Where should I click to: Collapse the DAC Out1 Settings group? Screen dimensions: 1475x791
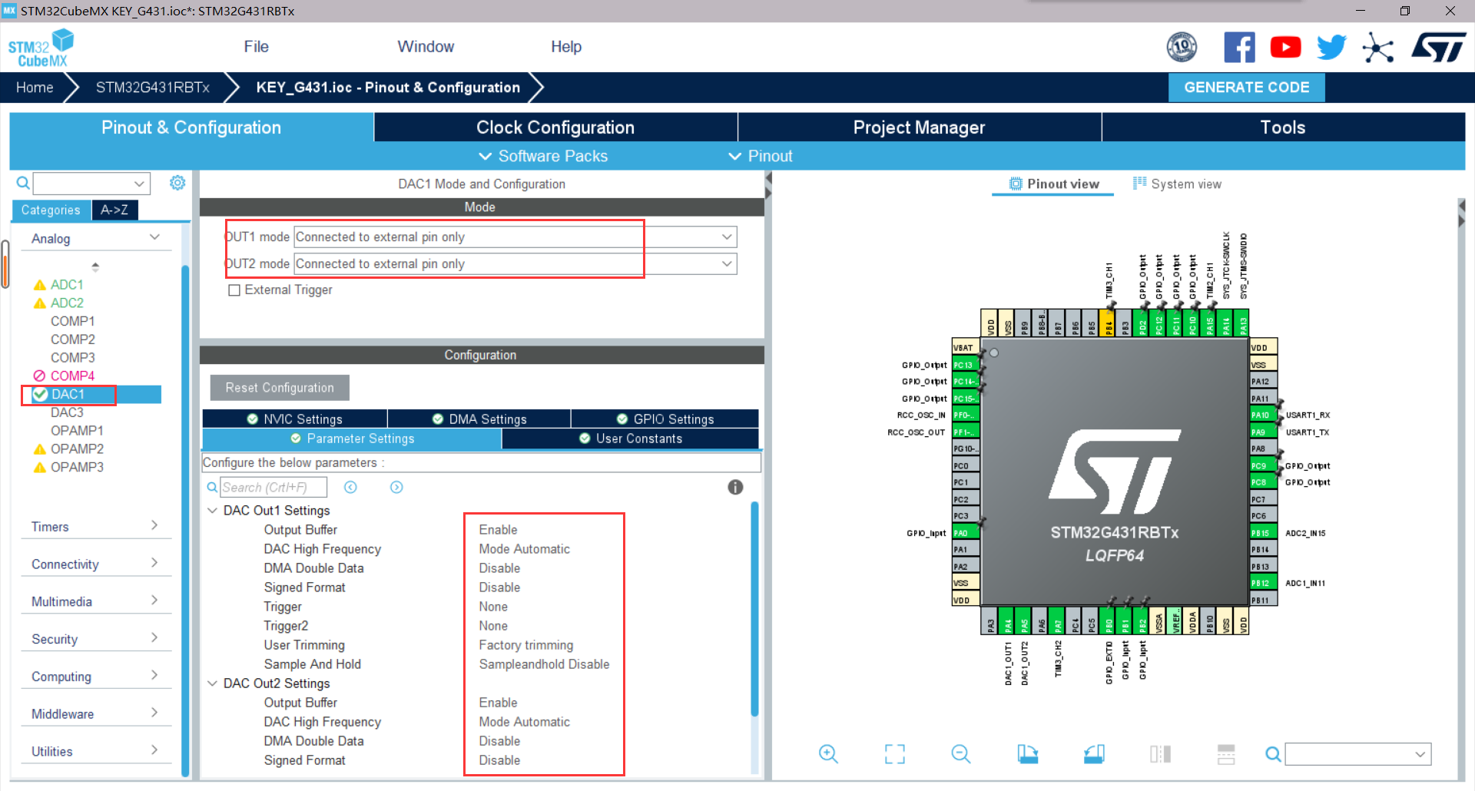(212, 510)
